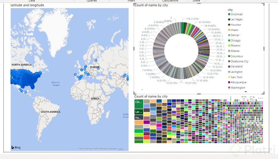Click the treemap title 'Count of name by city'
Image resolution: width=278 pixels, height=159 pixels.
point(151,96)
